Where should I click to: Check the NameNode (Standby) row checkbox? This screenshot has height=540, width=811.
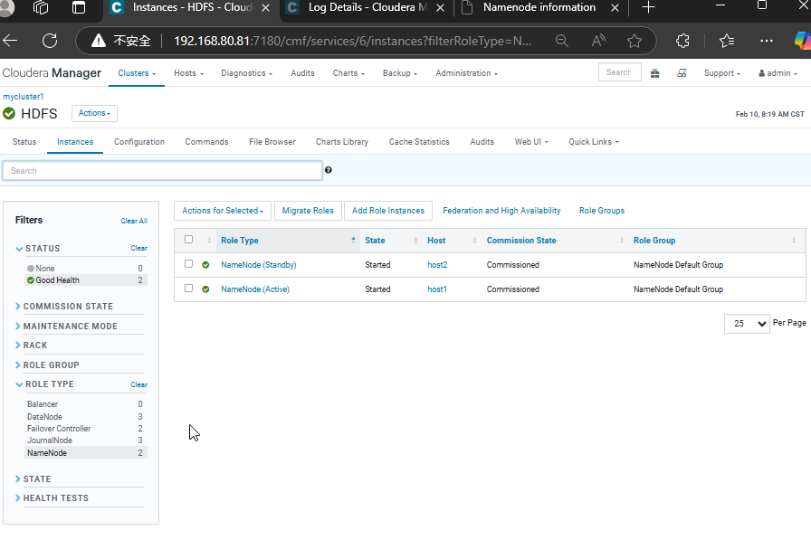point(189,263)
